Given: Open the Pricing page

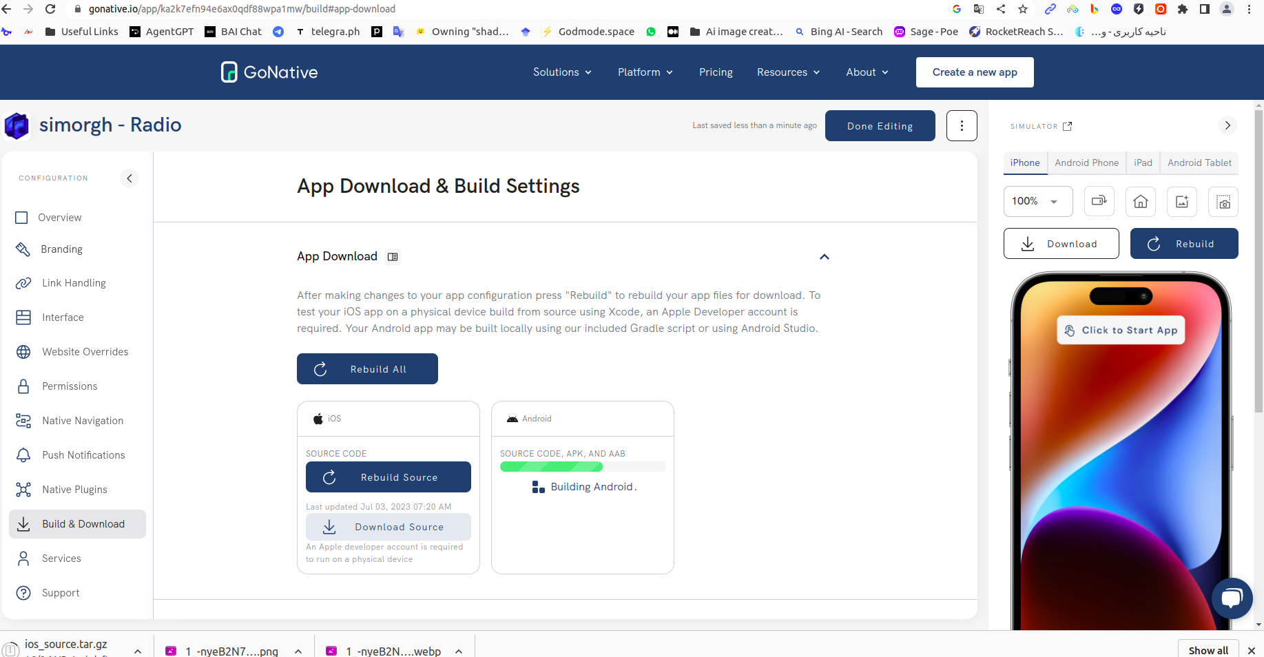Looking at the screenshot, I should pyautogui.click(x=716, y=72).
